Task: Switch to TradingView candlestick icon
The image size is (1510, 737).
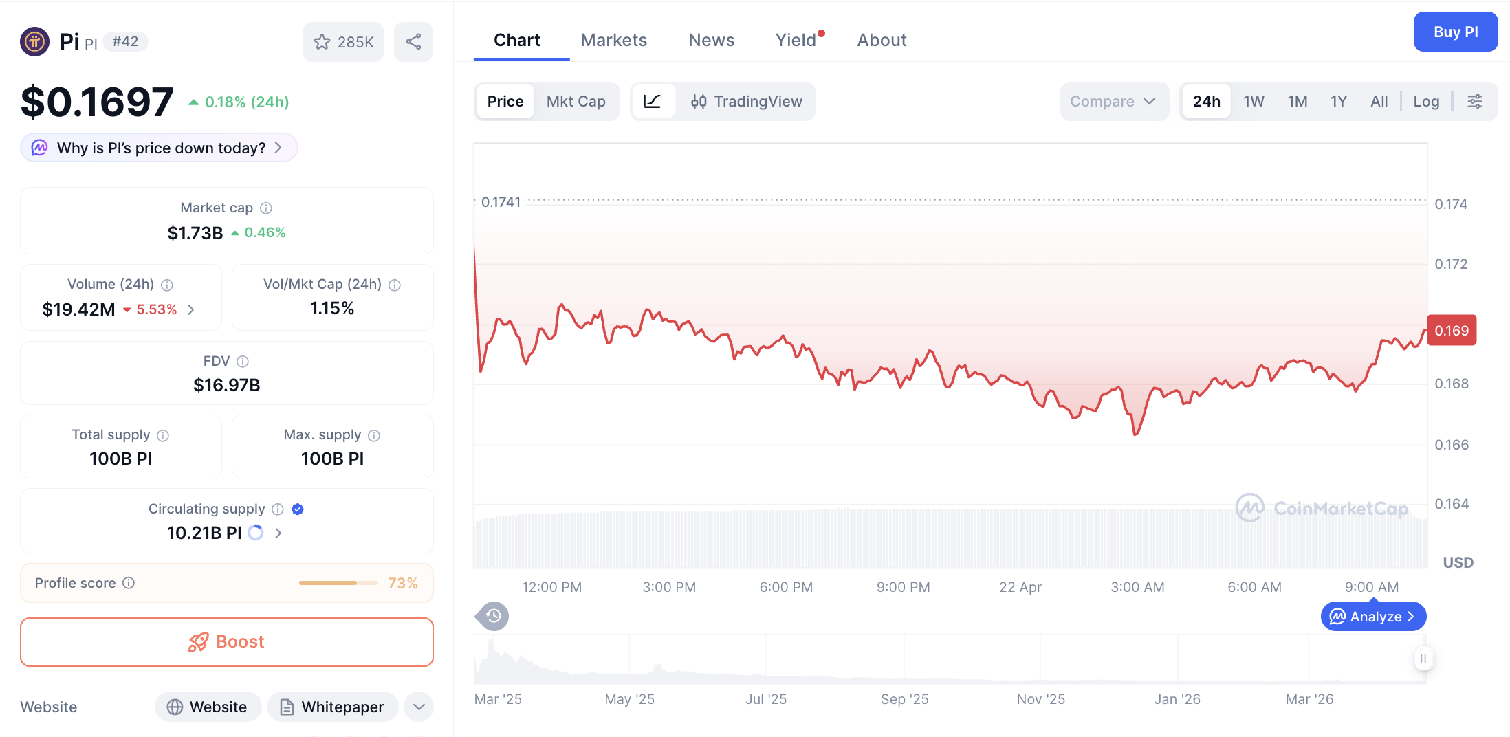Action: click(x=699, y=101)
